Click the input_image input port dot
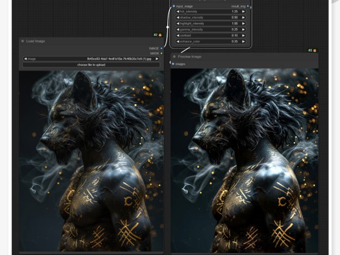Viewport: 340px width, 255px height. click(x=174, y=6)
